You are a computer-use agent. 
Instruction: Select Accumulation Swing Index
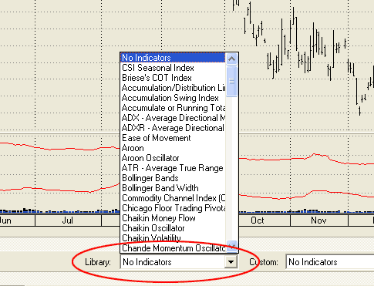(x=173, y=98)
